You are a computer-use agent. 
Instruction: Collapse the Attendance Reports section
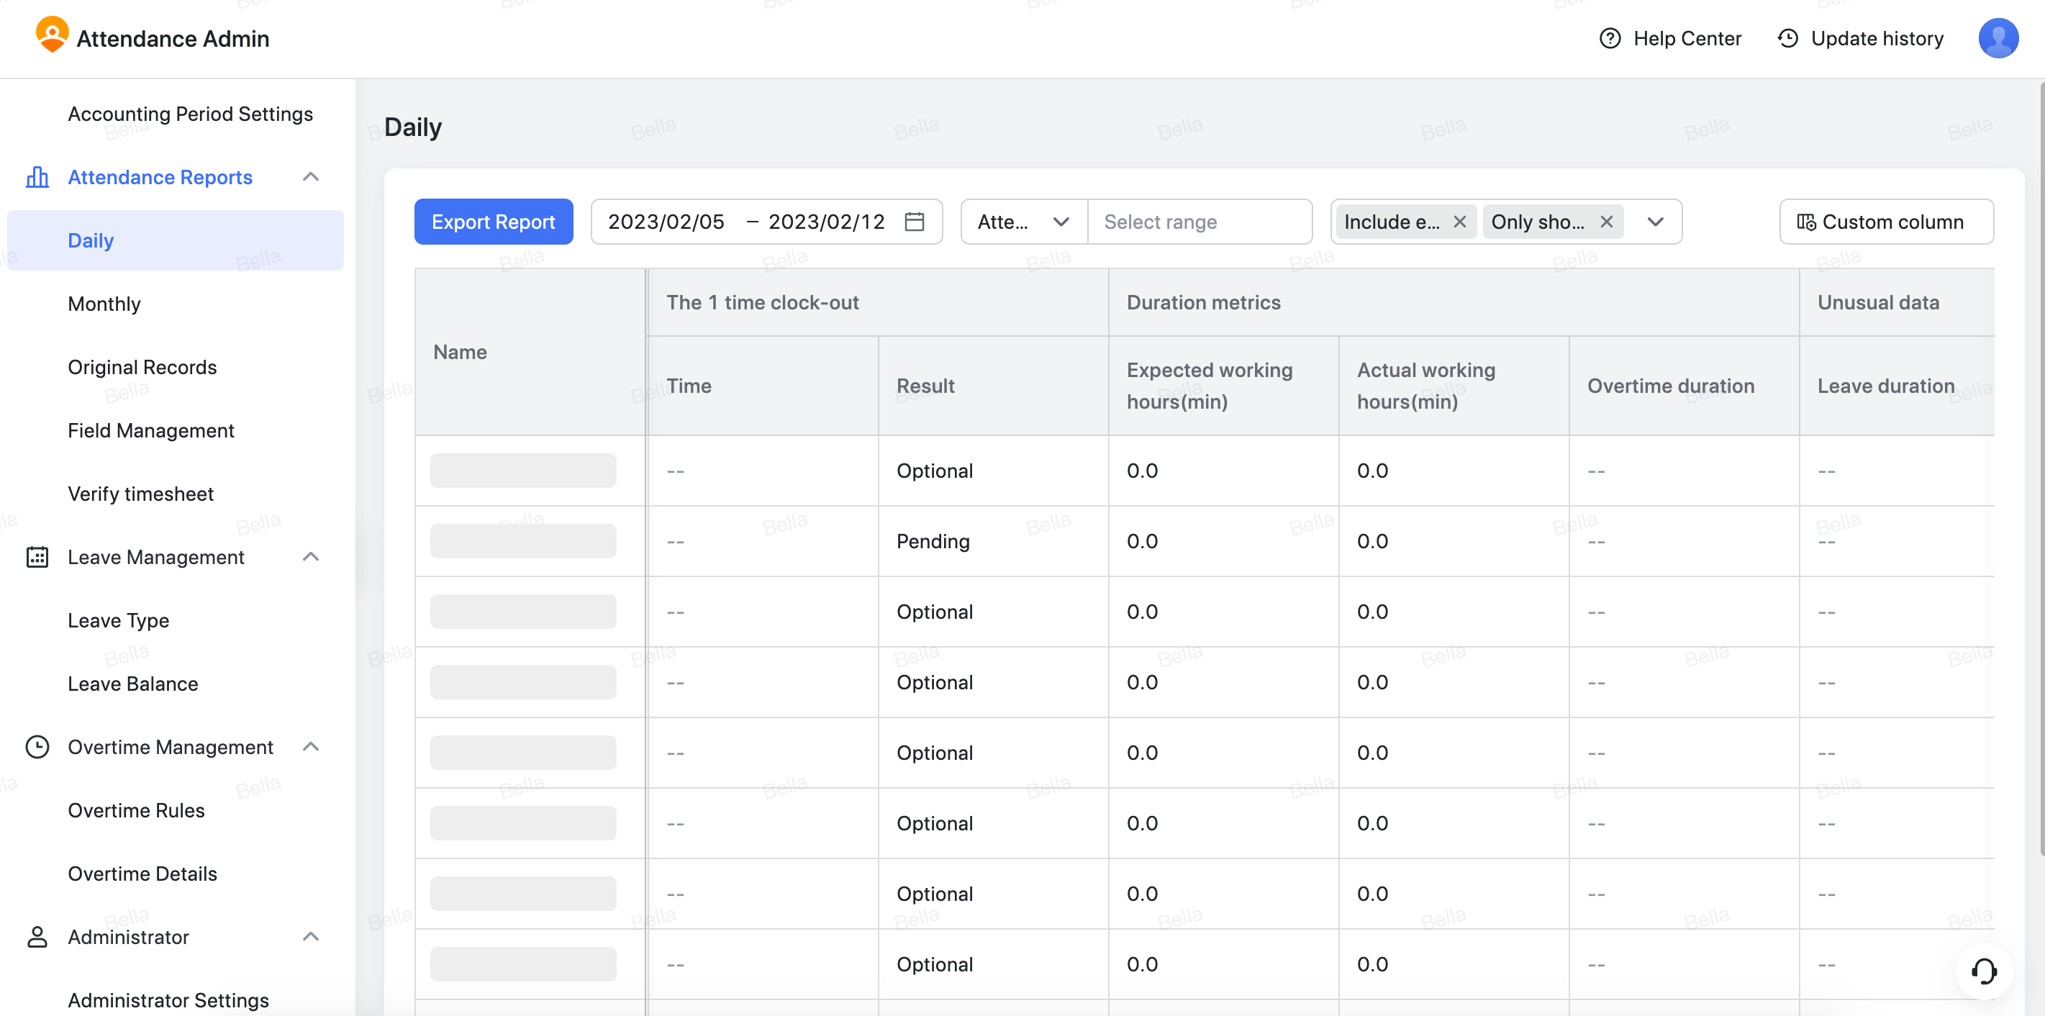pos(311,176)
